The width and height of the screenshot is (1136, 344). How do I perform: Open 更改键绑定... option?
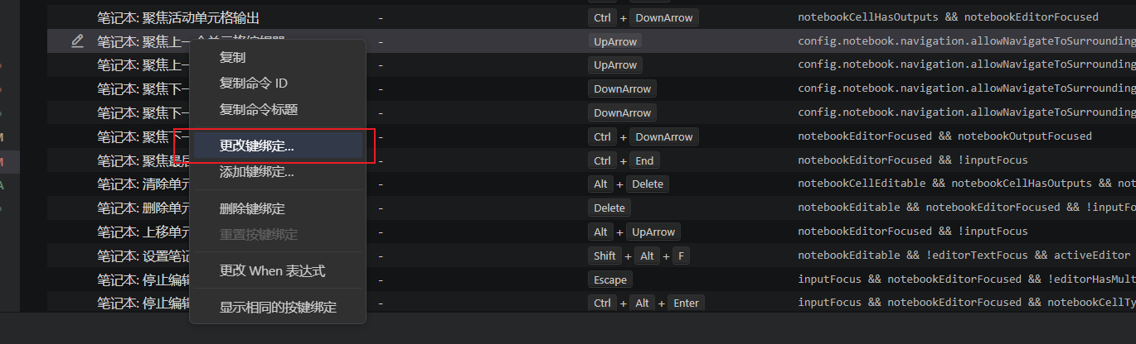(256, 146)
